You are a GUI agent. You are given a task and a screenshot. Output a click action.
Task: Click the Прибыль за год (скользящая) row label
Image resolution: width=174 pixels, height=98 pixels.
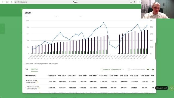33,88
